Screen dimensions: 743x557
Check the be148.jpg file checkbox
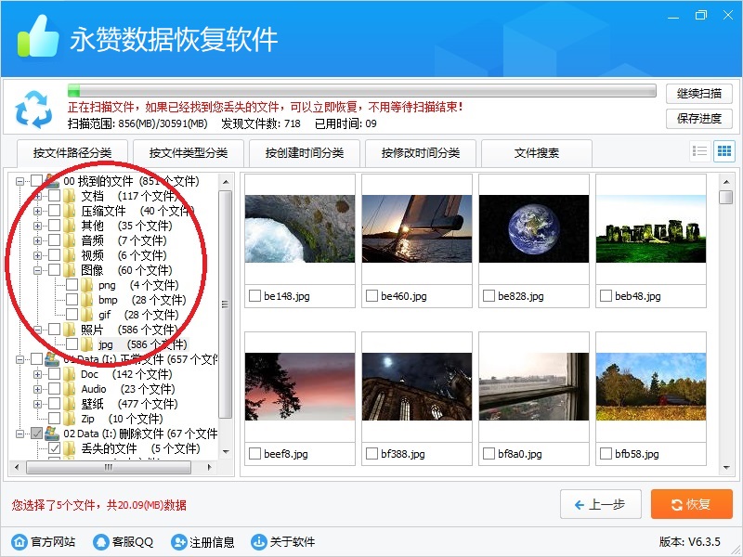254,296
